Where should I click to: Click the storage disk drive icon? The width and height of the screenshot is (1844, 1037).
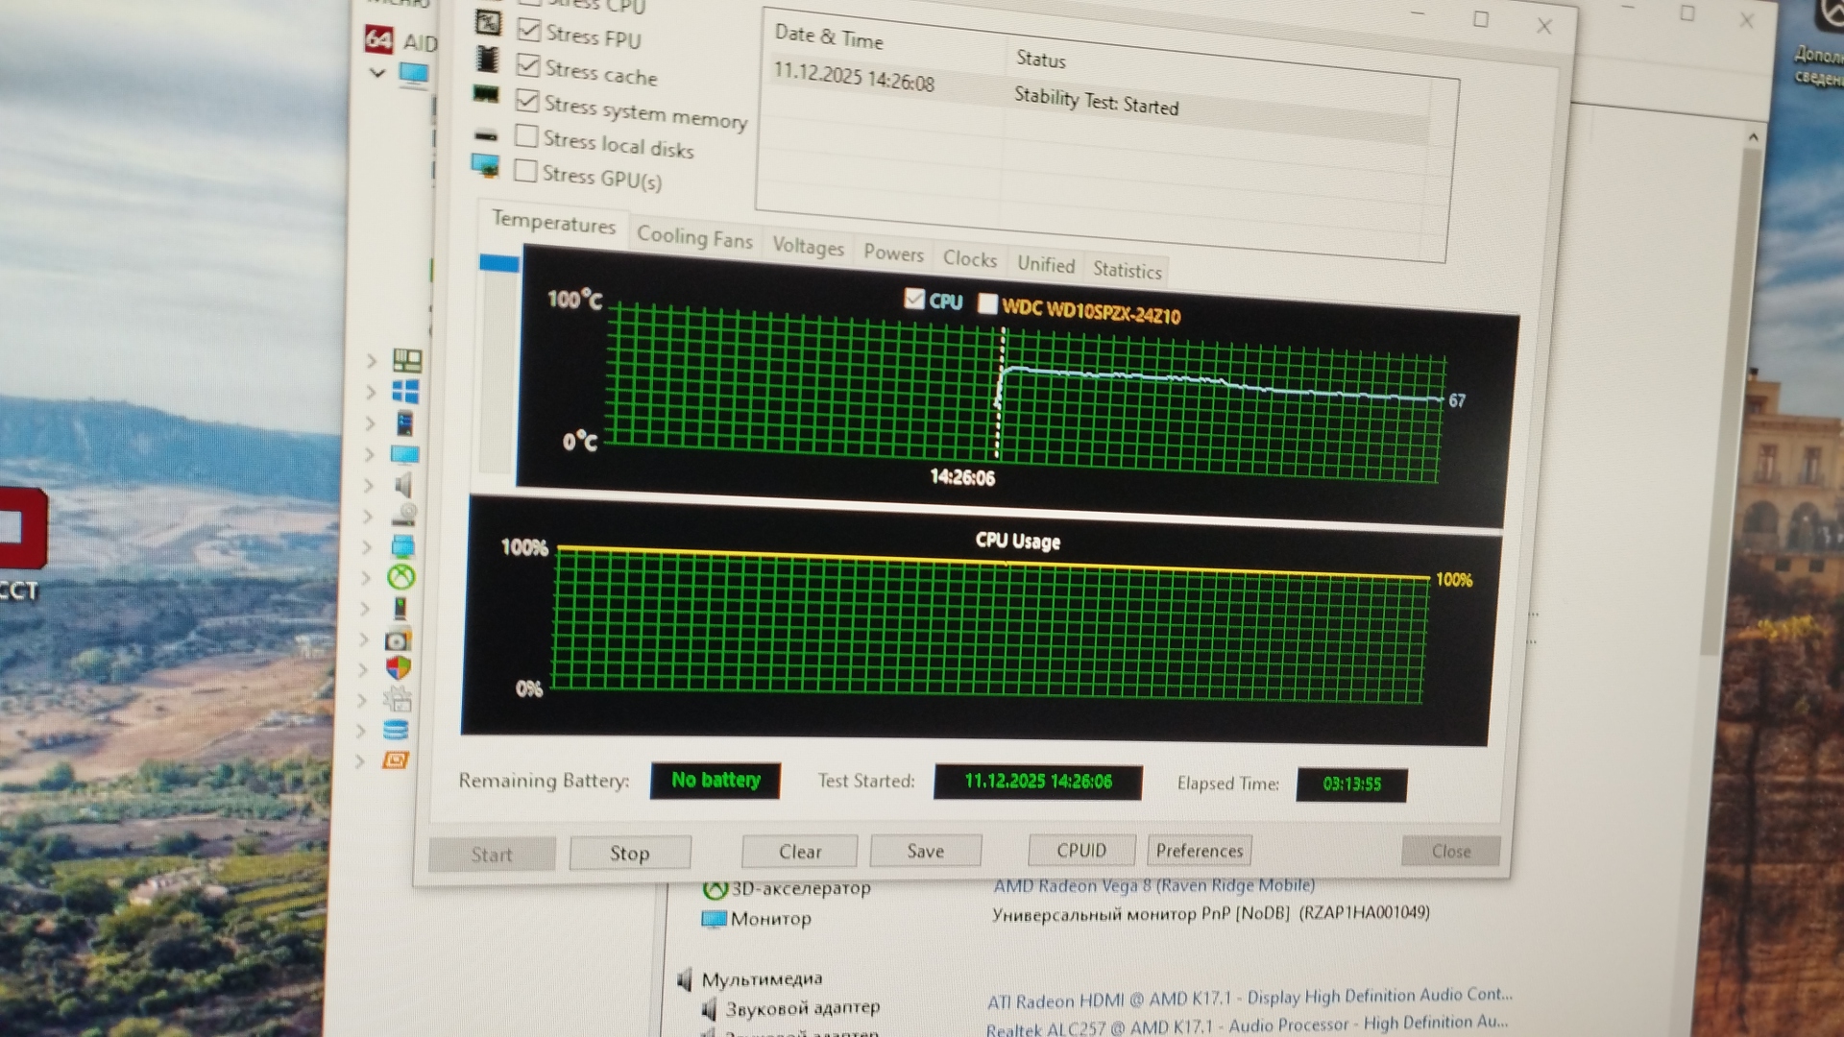tap(404, 516)
